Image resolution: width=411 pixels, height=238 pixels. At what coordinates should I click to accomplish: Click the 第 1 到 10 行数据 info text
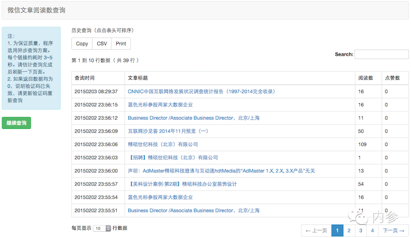tap(105, 60)
